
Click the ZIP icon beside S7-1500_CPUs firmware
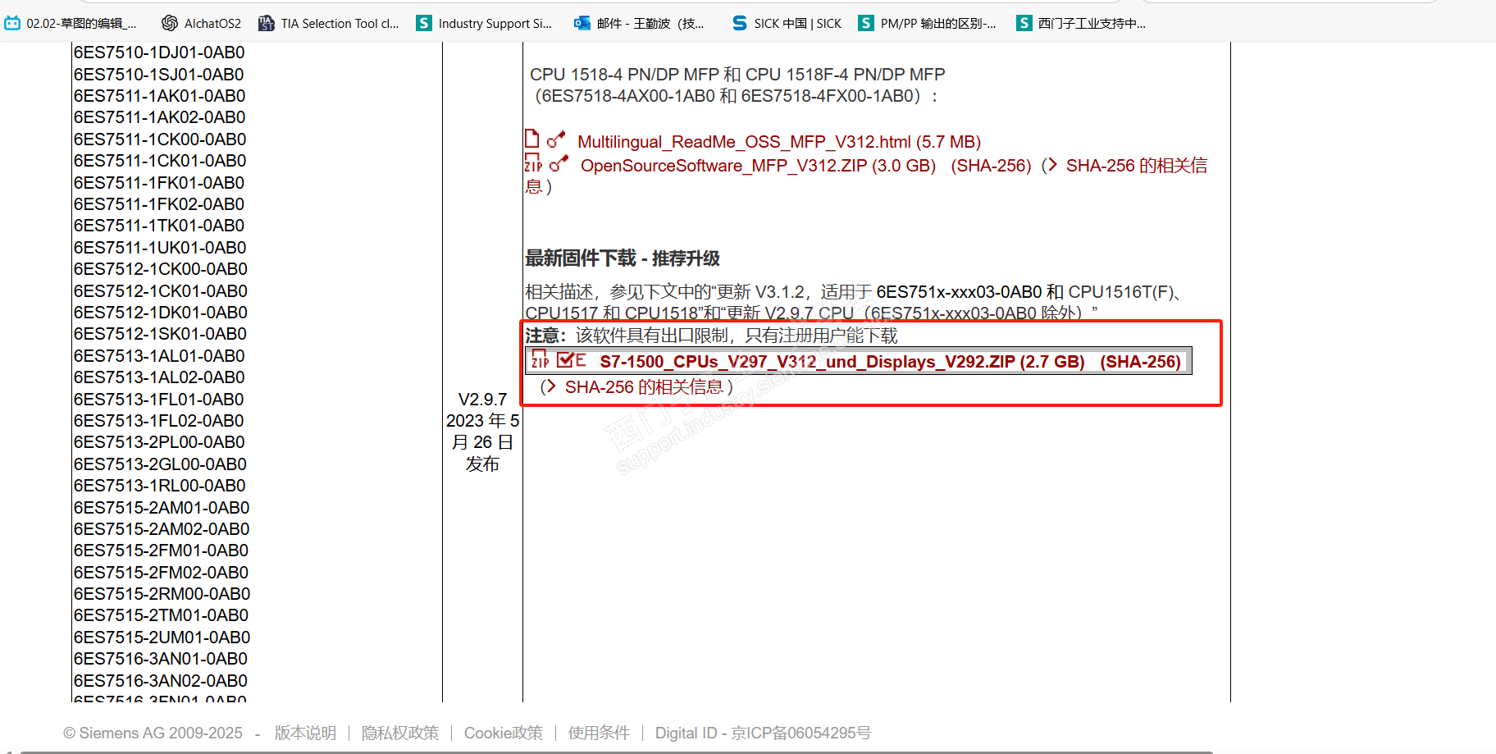point(540,360)
